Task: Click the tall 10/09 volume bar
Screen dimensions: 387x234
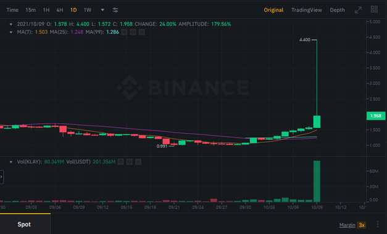Action: pyautogui.click(x=317, y=181)
